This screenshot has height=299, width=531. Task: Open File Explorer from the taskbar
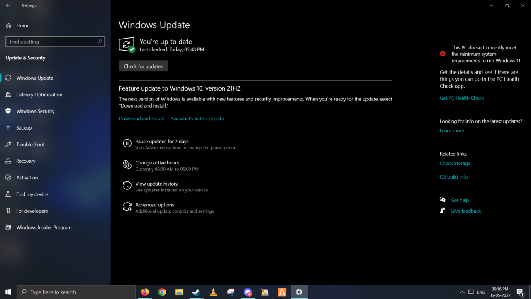click(179, 292)
